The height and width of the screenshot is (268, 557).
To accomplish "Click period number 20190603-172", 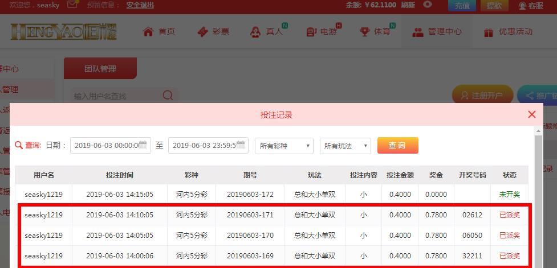I will [x=250, y=194].
